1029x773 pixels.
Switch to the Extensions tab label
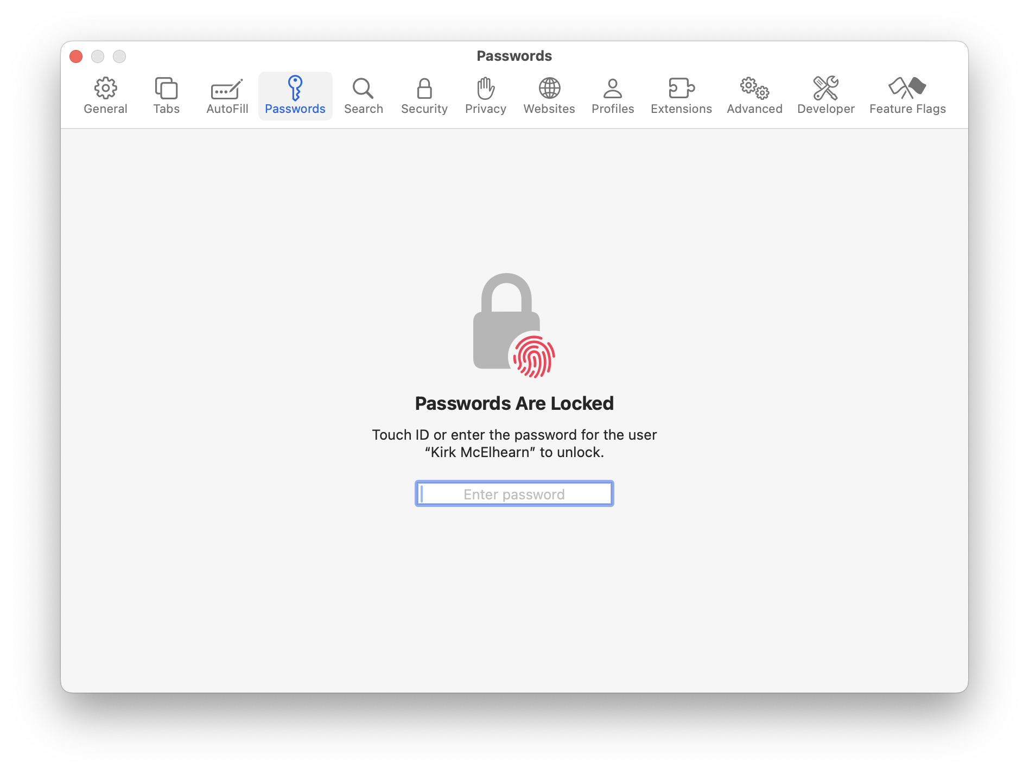tap(681, 109)
